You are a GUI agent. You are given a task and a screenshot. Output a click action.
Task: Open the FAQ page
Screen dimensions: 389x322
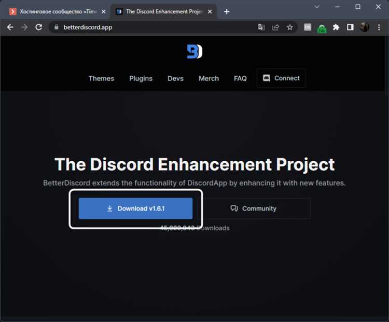[x=240, y=78]
